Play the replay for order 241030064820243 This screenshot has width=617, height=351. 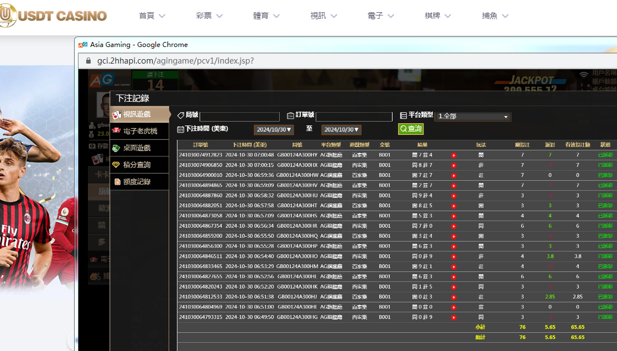(453, 287)
